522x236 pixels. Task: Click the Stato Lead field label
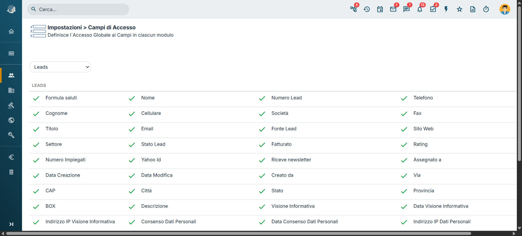pyautogui.click(x=153, y=144)
